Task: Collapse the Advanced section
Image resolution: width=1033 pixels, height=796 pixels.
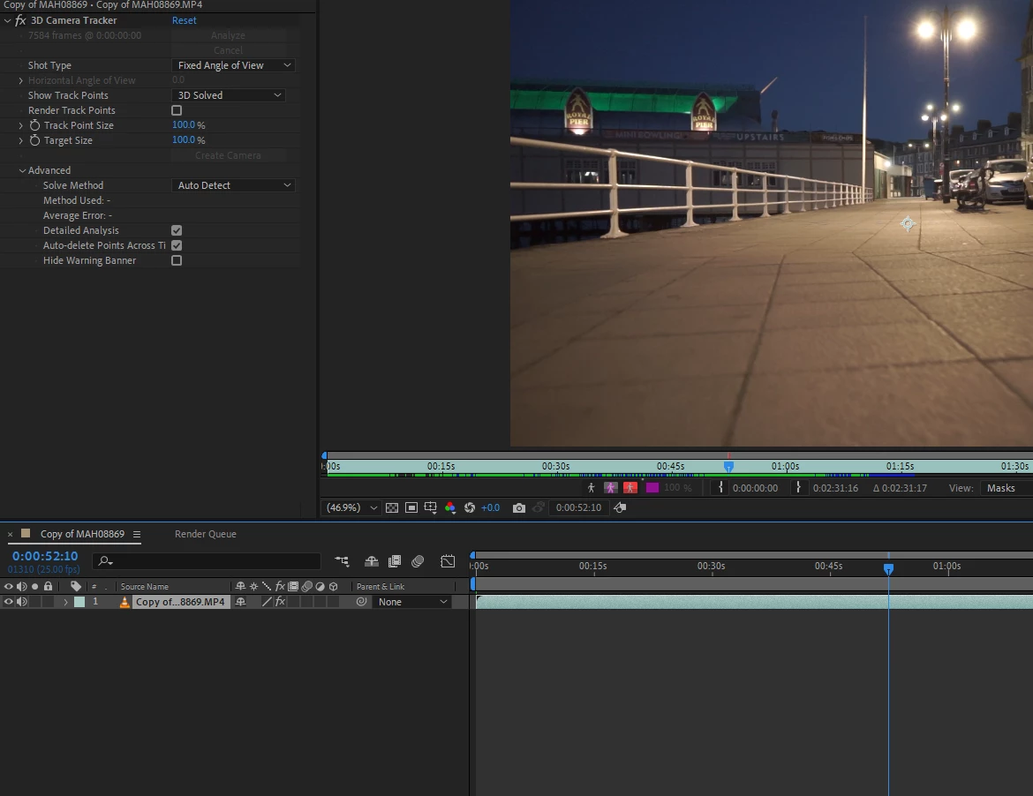Action: [22, 170]
